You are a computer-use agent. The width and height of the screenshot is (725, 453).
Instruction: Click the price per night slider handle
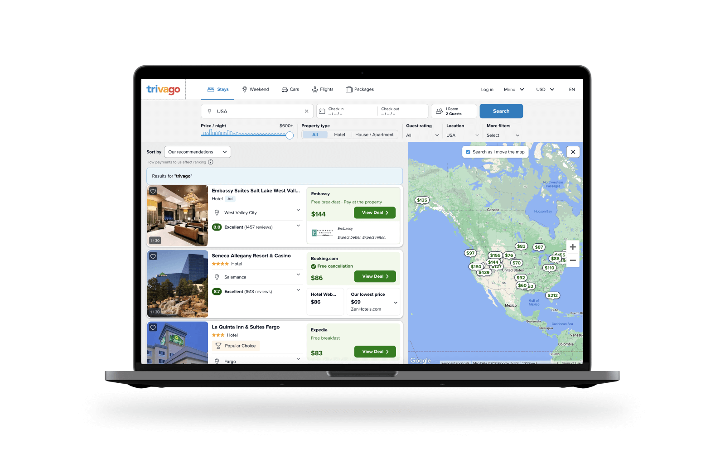tap(290, 135)
